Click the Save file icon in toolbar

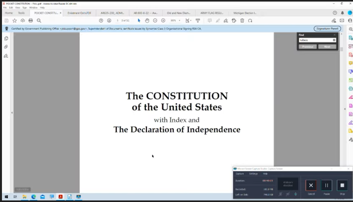pyautogui.click(x=7, y=21)
